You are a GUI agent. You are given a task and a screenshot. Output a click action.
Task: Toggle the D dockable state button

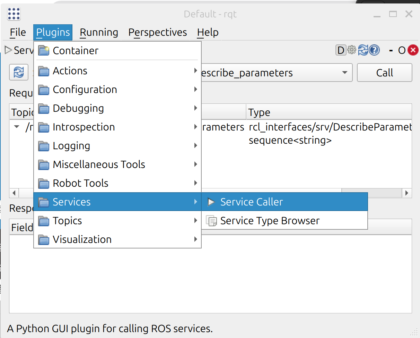341,51
